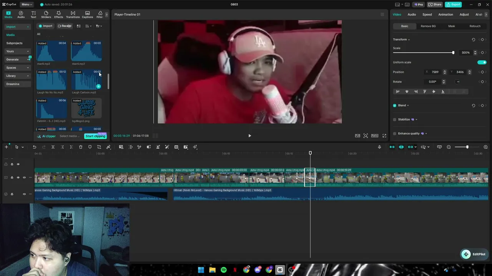Open the EditPilot assistant
Image resolution: width=492 pixels, height=276 pixels.
click(x=474, y=254)
